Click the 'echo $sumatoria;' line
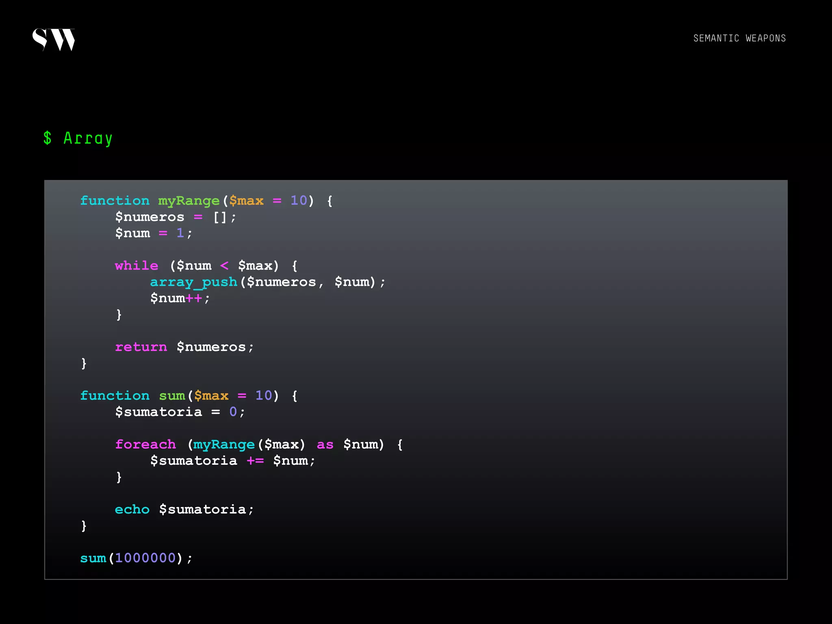The width and height of the screenshot is (832, 624). [x=184, y=509]
